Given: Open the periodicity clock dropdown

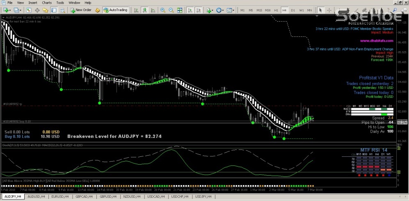Looking at the screenshot, I should pyautogui.click(x=220, y=10).
